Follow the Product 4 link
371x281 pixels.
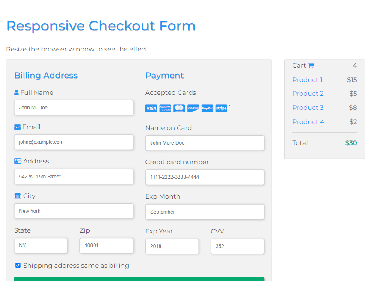click(x=308, y=122)
